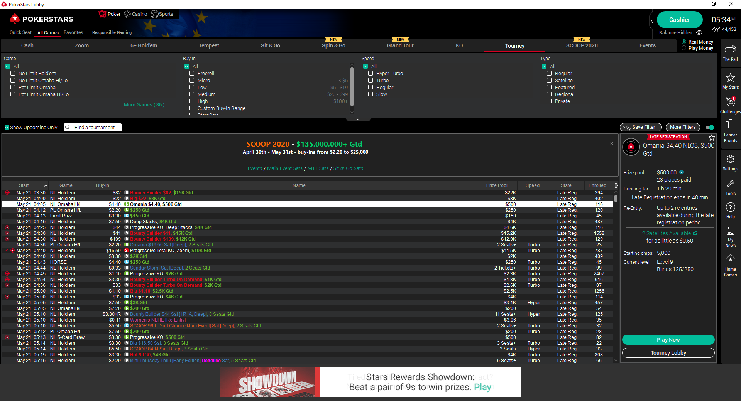The height and width of the screenshot is (401, 741).
Task: Check the Satellite type filter
Action: (549, 80)
